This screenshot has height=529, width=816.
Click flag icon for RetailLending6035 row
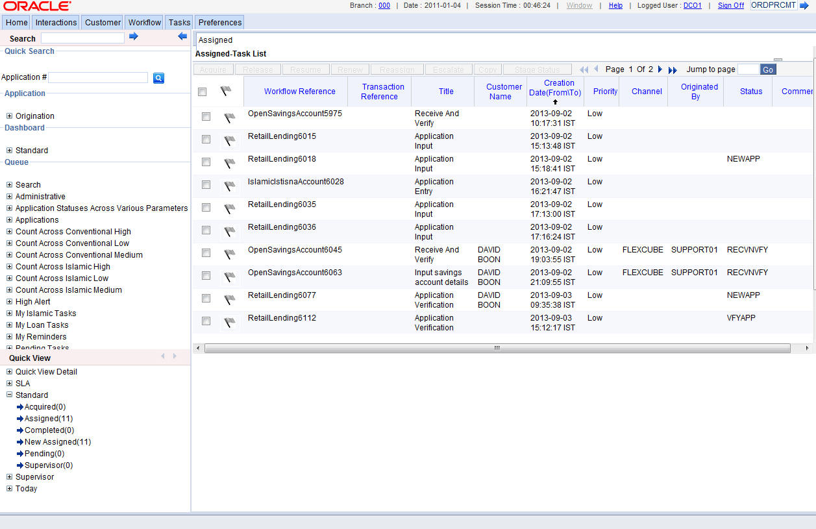[x=230, y=209]
